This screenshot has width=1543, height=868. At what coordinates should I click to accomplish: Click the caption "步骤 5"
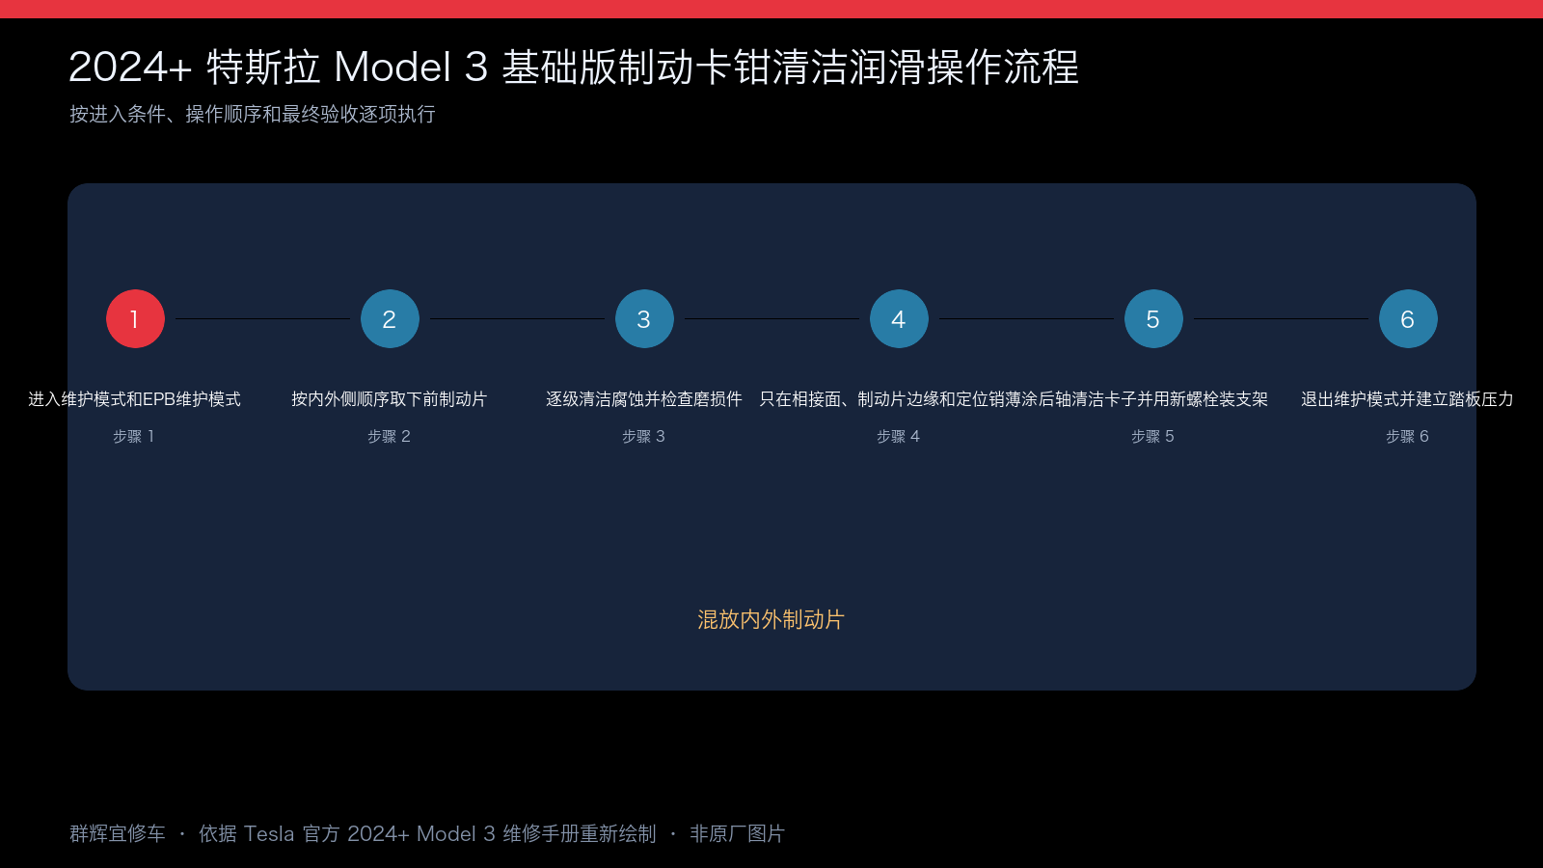pyautogui.click(x=1152, y=437)
